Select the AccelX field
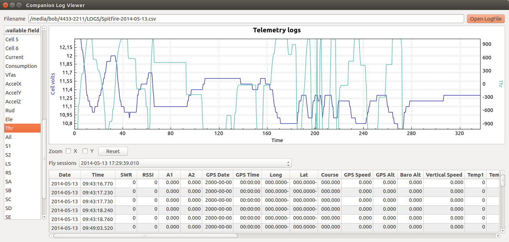This screenshot has width=509, height=242. pyautogui.click(x=22, y=84)
